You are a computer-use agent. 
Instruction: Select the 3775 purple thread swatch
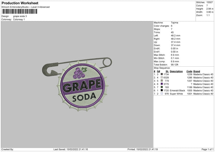(162, 84)
